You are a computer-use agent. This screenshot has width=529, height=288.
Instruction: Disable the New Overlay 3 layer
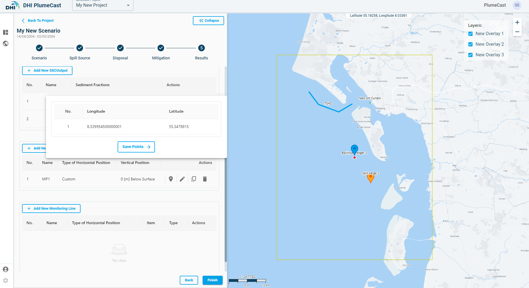[470, 55]
